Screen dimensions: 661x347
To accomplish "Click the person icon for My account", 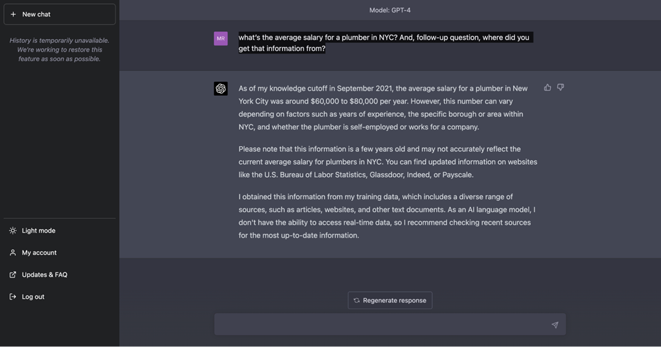I will 13,252.
